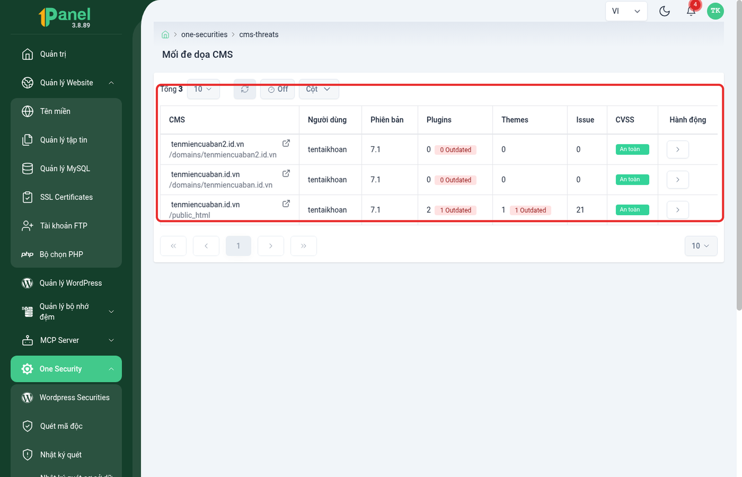
Task: Open details arrow for /public_html row
Action: (678, 210)
